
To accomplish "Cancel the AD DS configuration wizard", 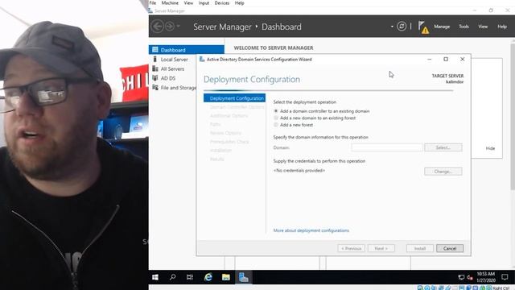I will pos(450,248).
